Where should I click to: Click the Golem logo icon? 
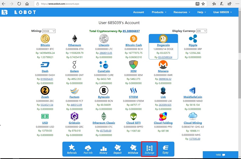click(74, 65)
